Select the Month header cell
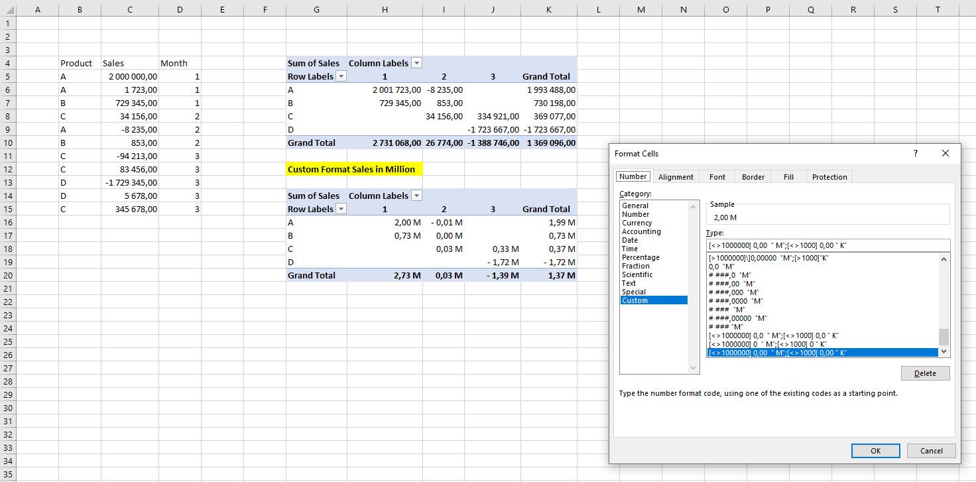Image resolution: width=976 pixels, height=482 pixels. pyautogui.click(x=180, y=63)
